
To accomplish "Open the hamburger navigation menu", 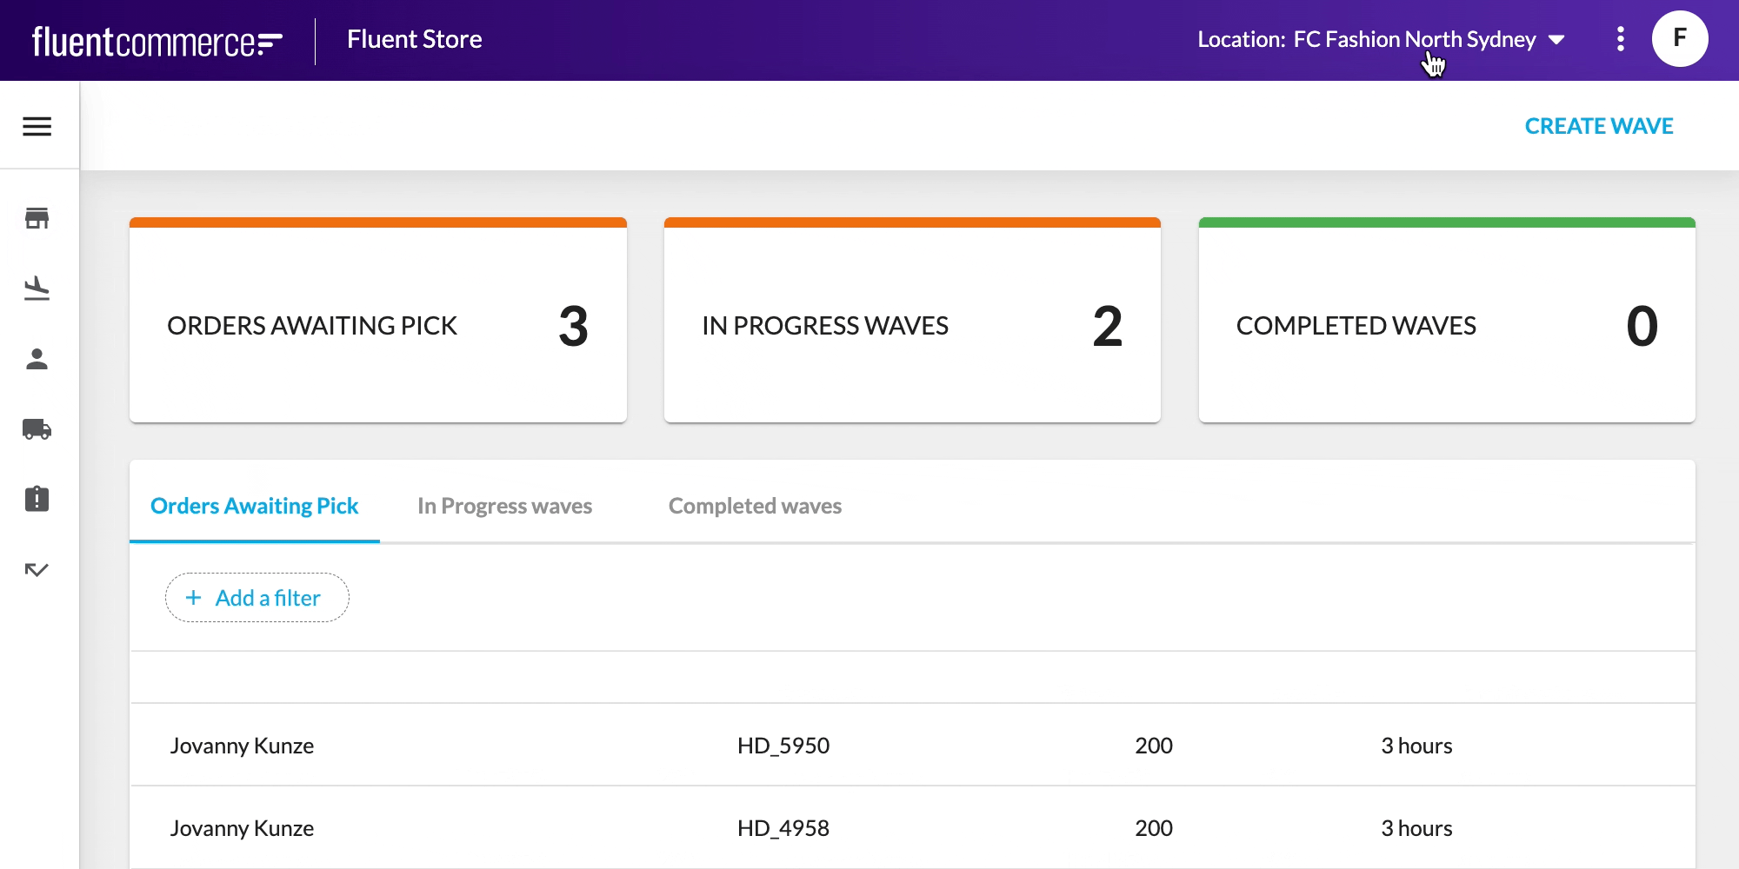I will [38, 126].
